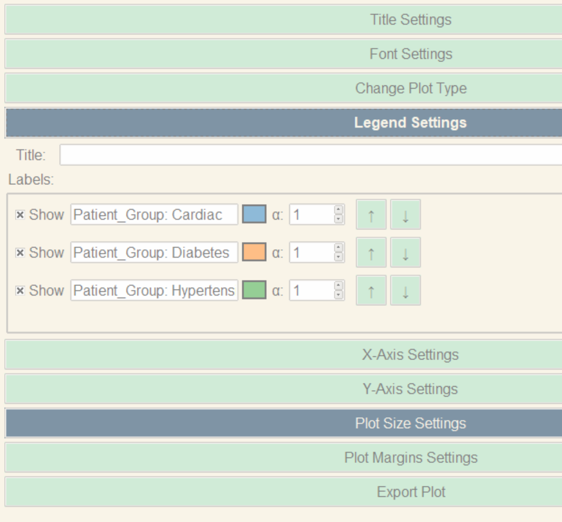Screen dimensions: 562x522
Task: Move Cardiac label up with arrow
Action: tap(371, 215)
